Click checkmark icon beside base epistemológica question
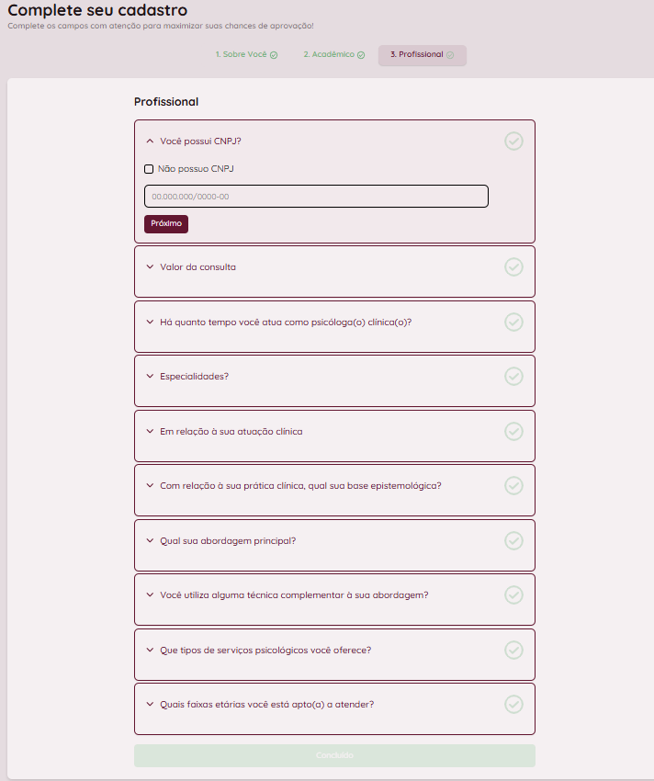Screen dimensions: 654x781 pos(513,485)
